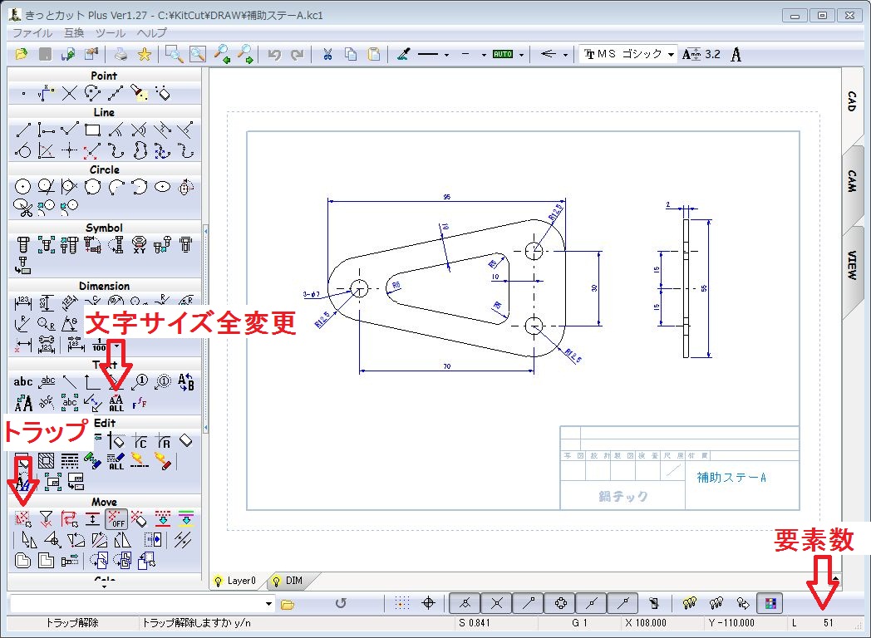Expand the panel scroll arrow below Calc
Image resolution: width=871 pixels, height=638 pixels.
click(x=105, y=586)
